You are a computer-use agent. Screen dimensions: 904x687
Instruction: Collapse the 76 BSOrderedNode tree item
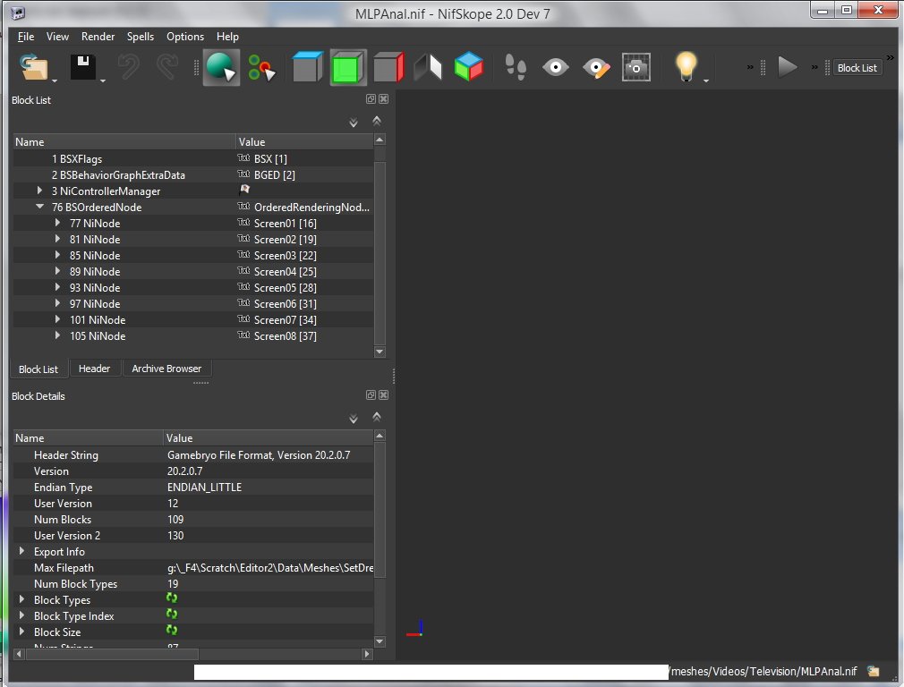(39, 208)
